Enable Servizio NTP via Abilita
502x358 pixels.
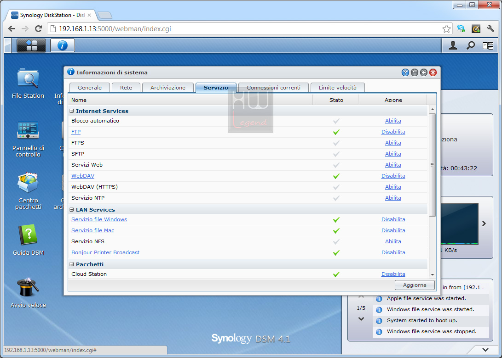click(393, 198)
